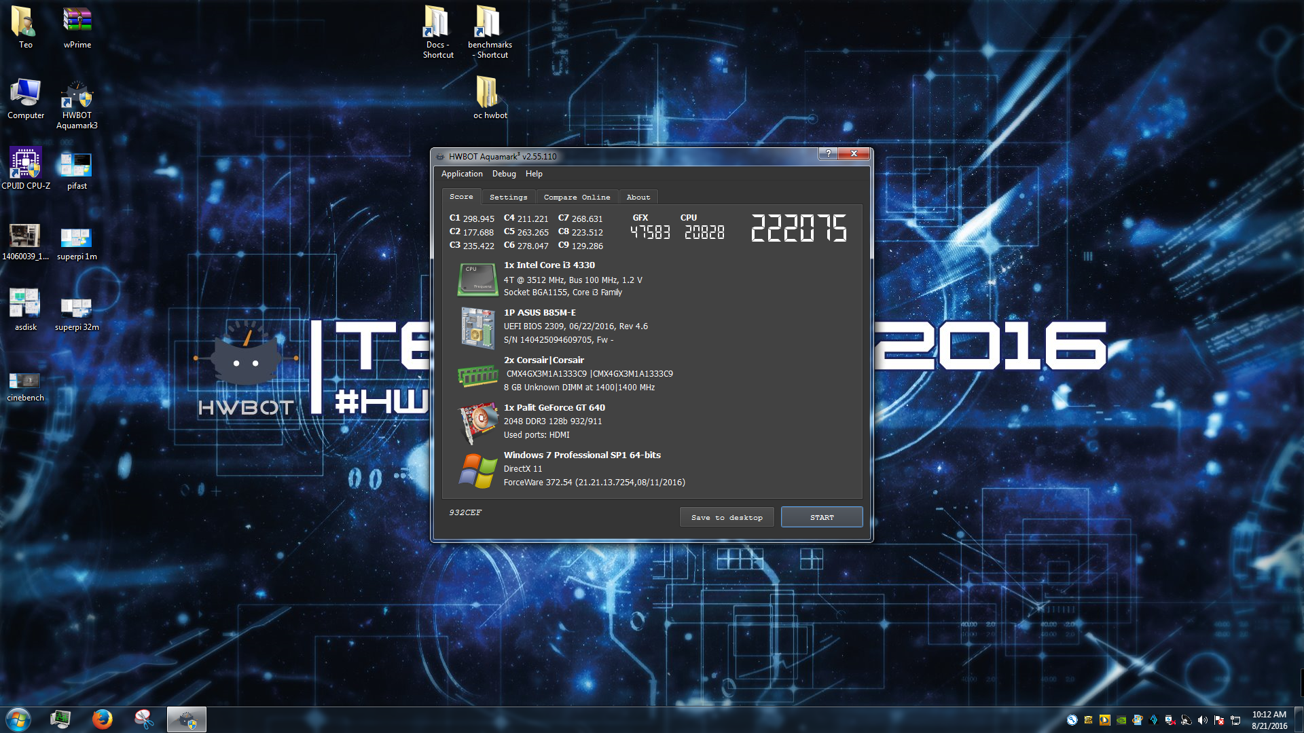
Task: Launch Firefox from the taskbar
Action: click(x=103, y=719)
